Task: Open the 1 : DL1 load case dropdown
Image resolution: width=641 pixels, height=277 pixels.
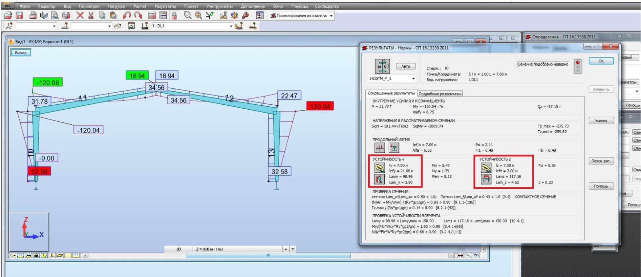Action: [231, 26]
